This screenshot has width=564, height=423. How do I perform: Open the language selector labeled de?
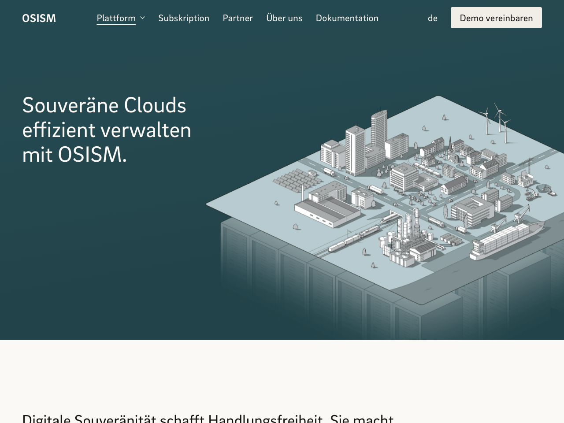pos(433,18)
